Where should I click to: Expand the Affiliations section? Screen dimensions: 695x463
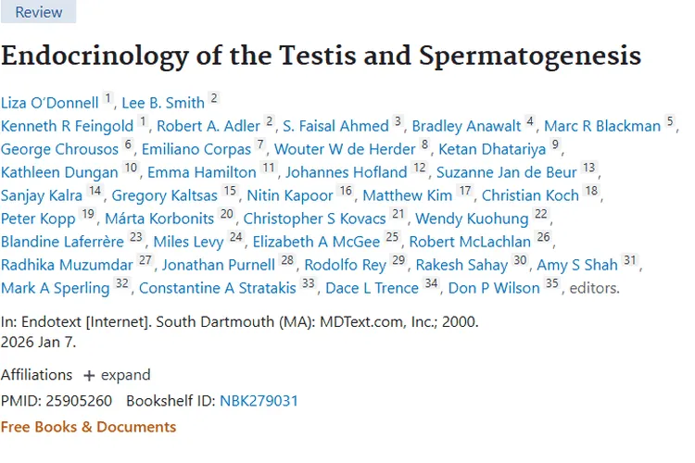125,375
